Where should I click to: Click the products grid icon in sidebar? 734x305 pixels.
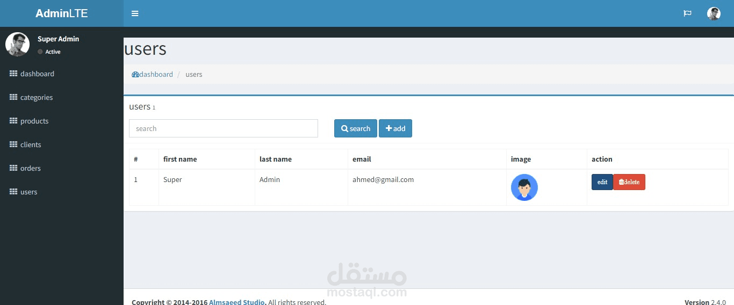coord(13,121)
